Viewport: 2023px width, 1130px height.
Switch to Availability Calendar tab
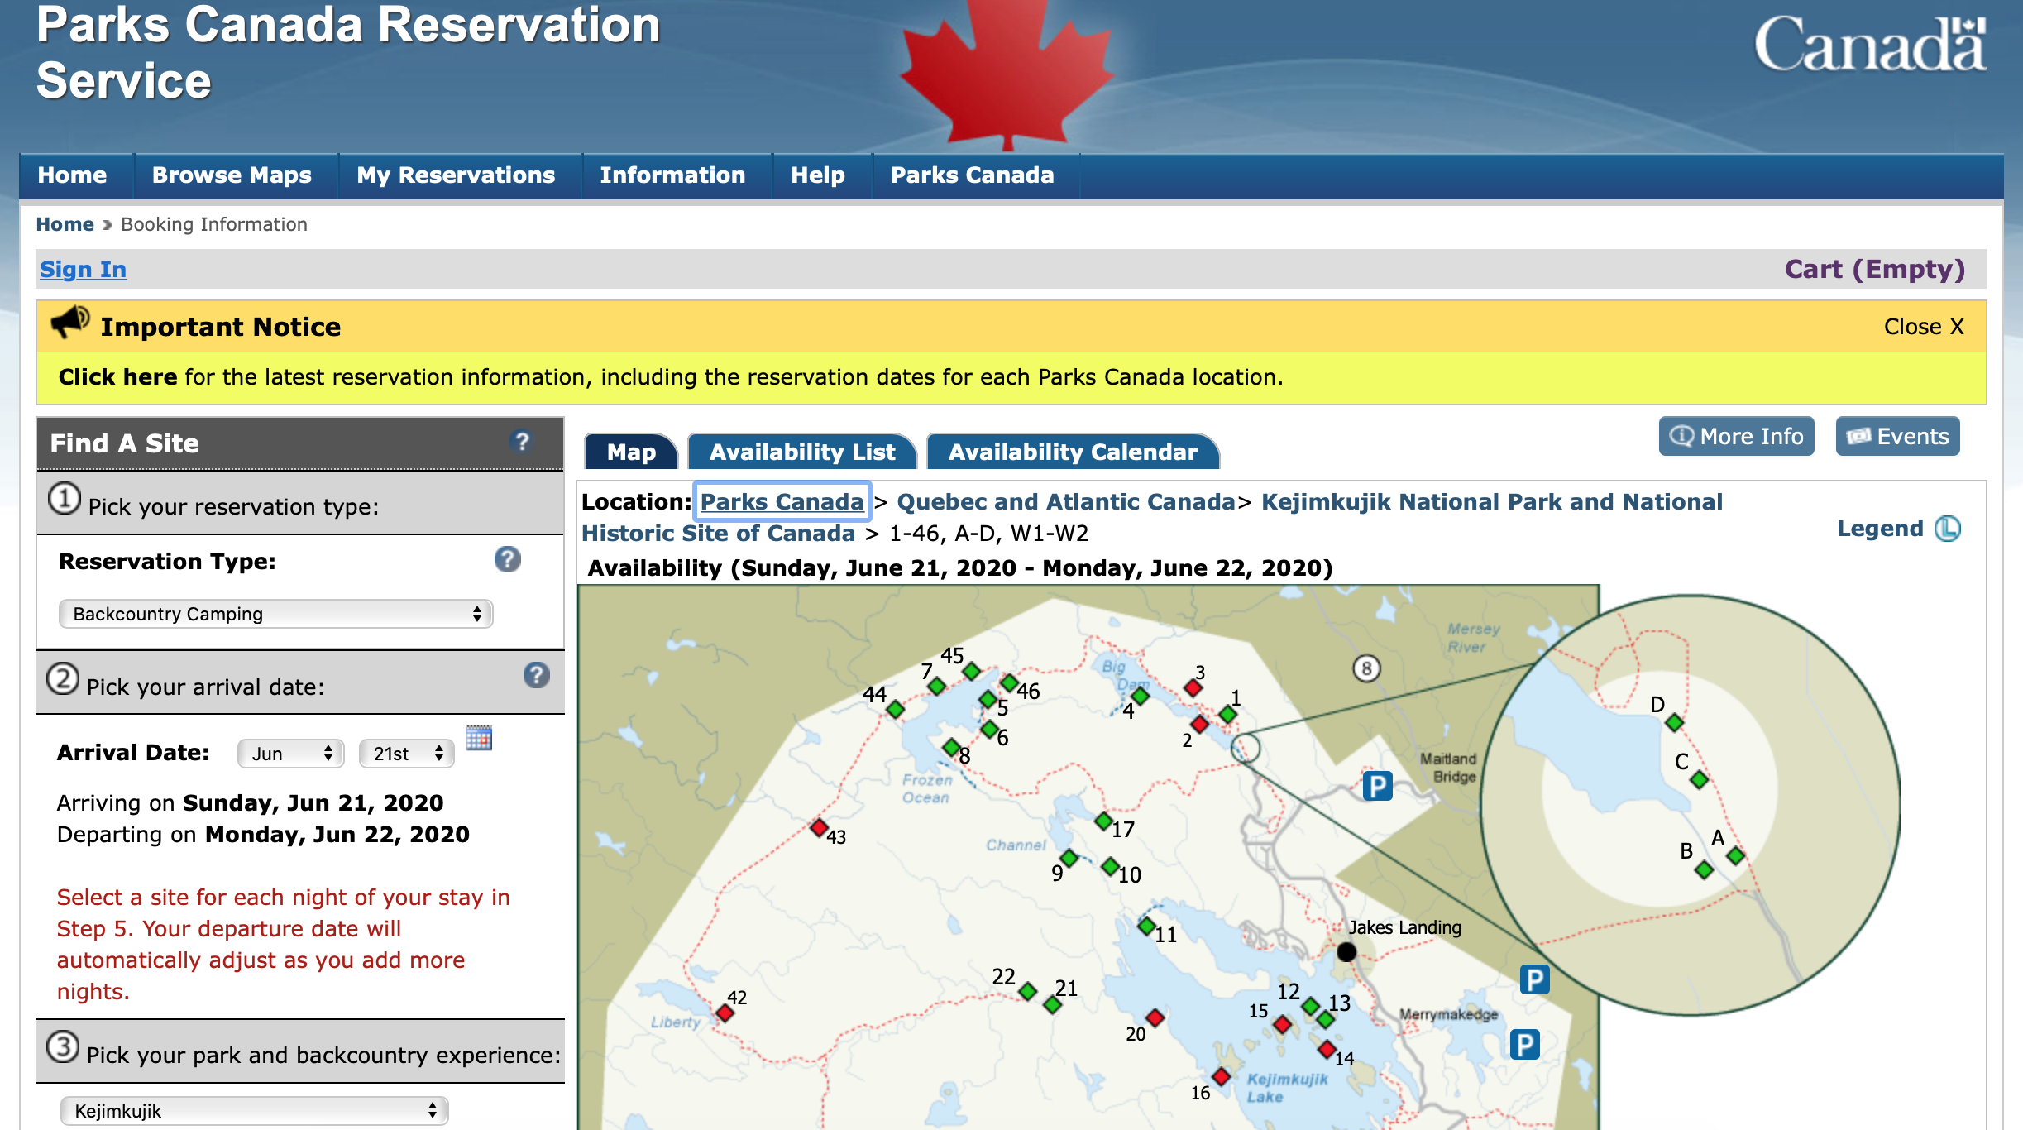tap(1073, 452)
